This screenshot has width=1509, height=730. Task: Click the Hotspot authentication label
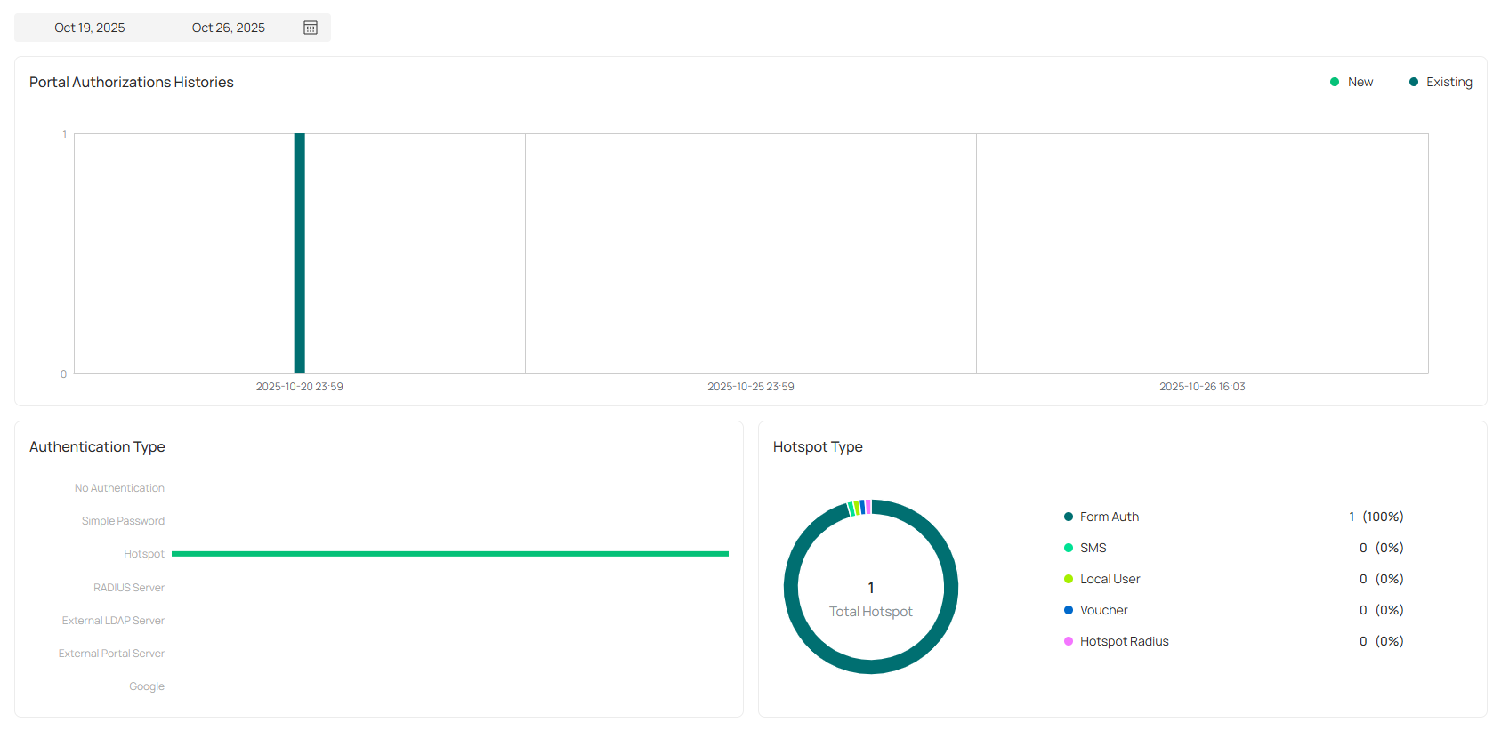[144, 554]
